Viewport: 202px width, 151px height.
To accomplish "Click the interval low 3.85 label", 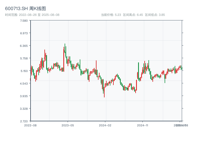I will point(155,15).
